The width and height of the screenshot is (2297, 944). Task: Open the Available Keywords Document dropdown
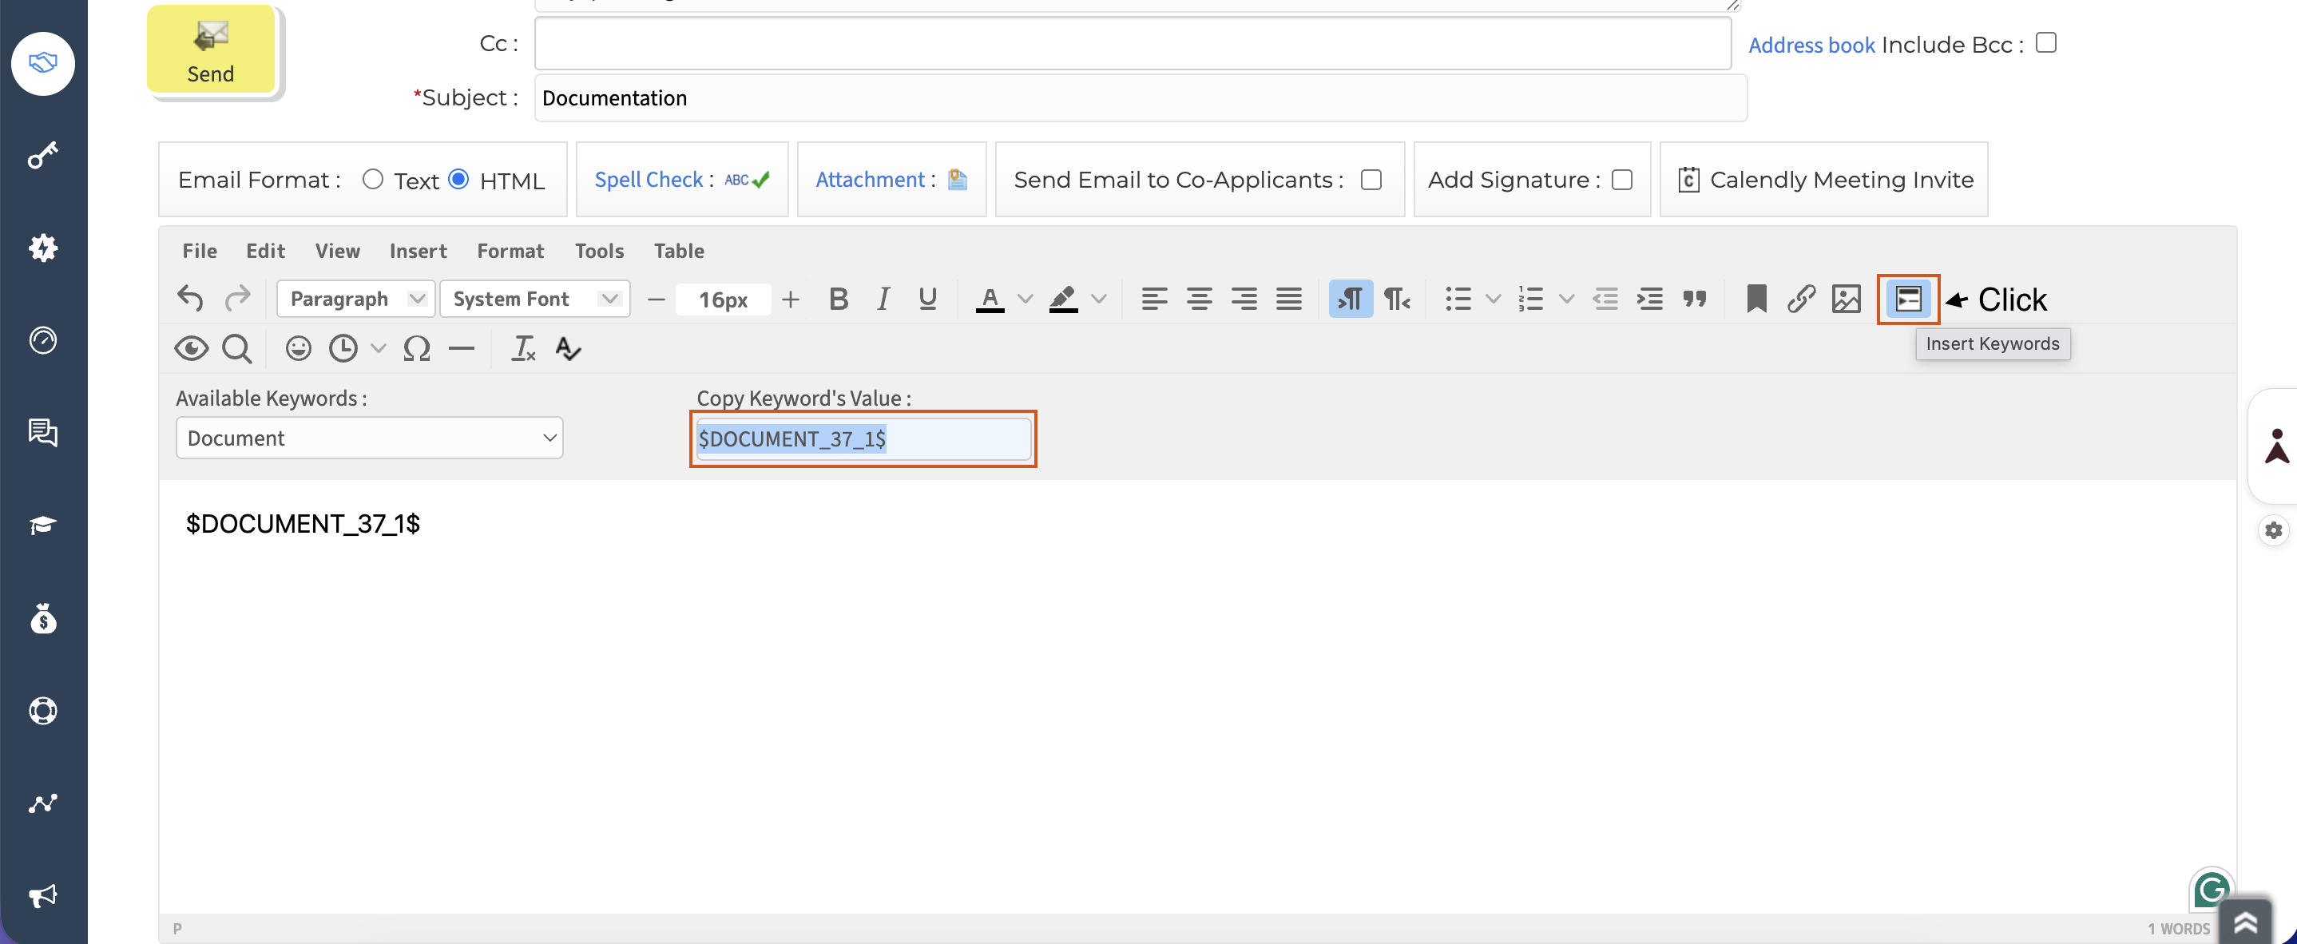coord(369,438)
